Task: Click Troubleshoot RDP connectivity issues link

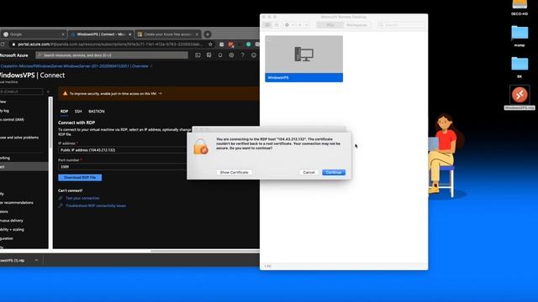Action: (x=96, y=206)
